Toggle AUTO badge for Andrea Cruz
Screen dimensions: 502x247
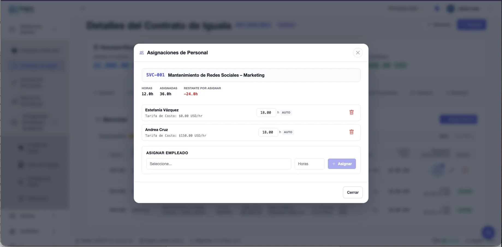[x=288, y=132]
